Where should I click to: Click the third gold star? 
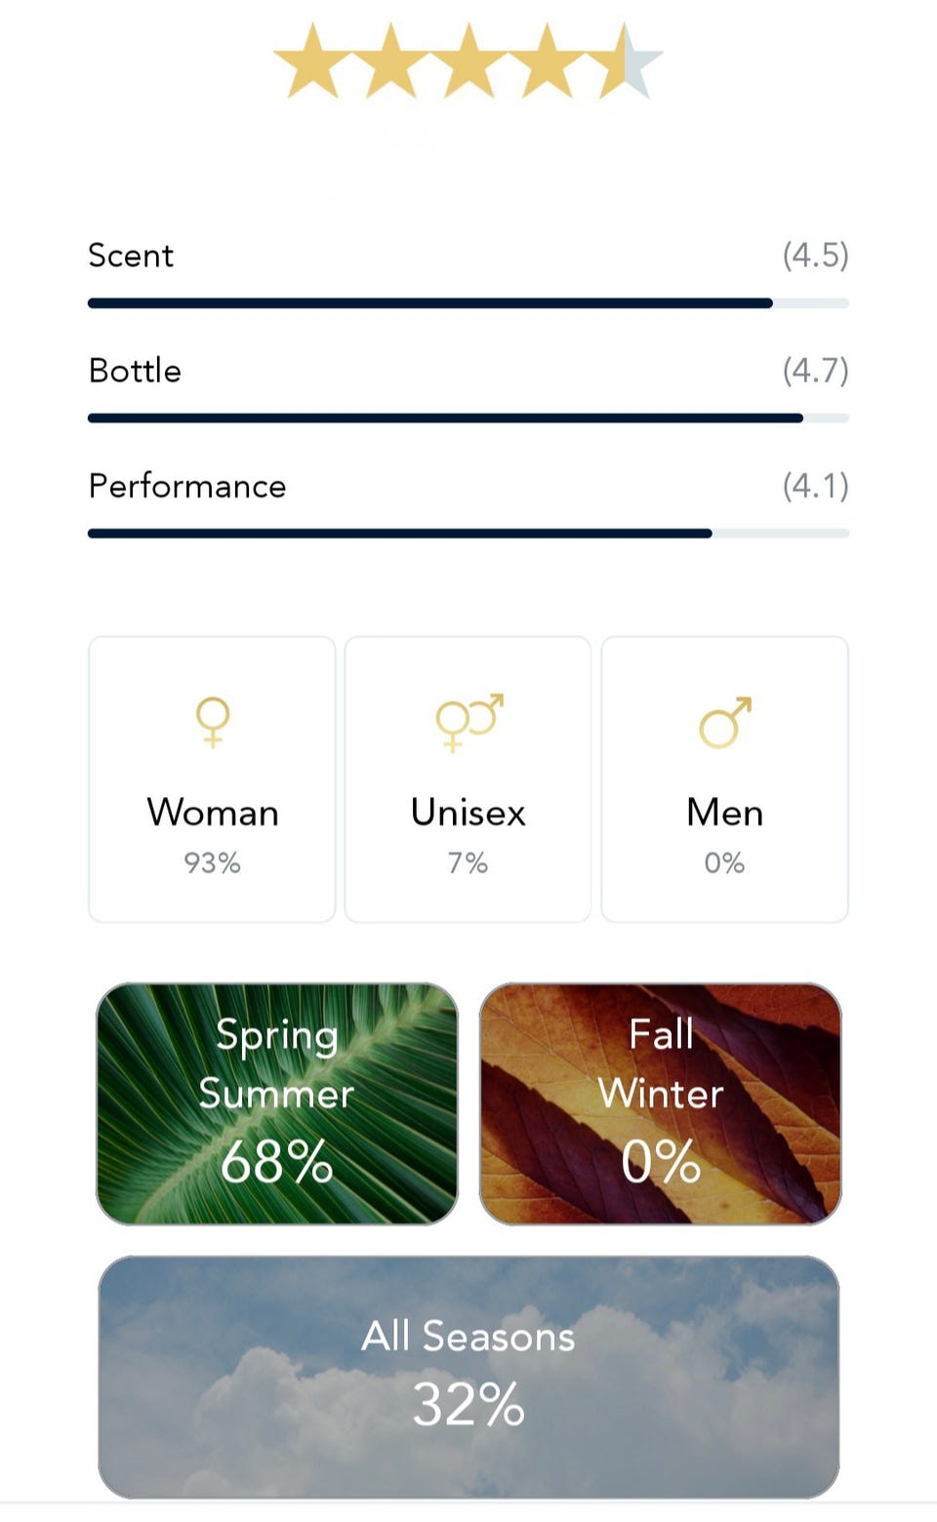click(468, 62)
